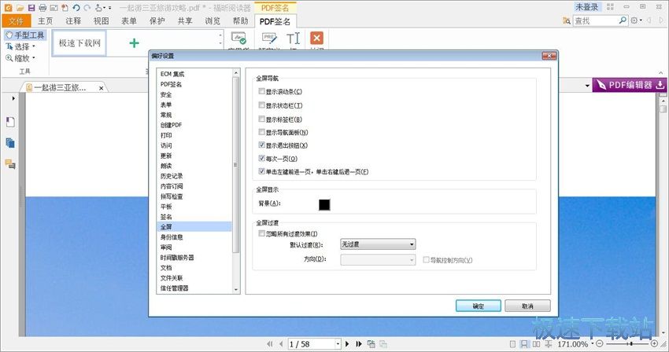Switch to the 主页 ribbon tab
The image size is (669, 352).
tap(45, 21)
